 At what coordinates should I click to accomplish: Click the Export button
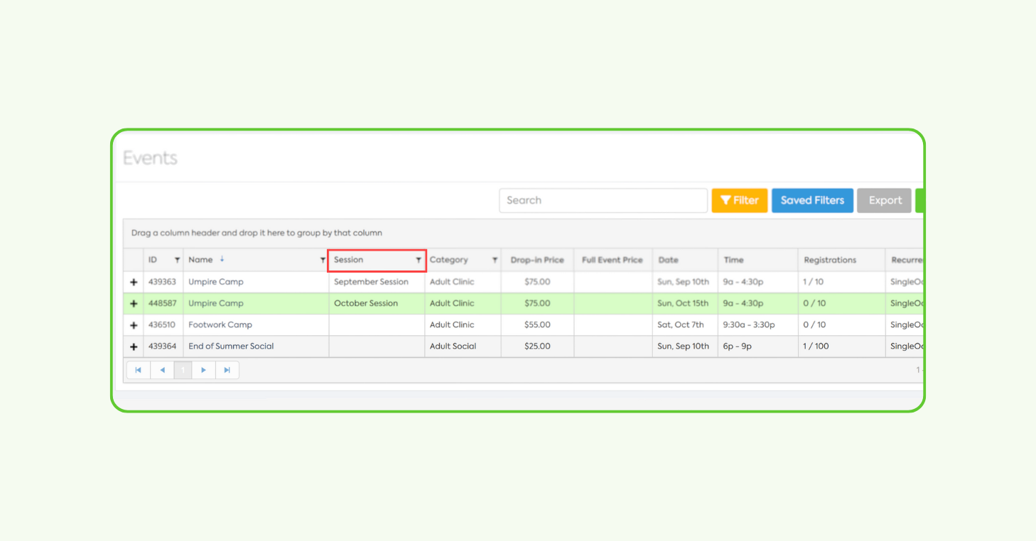tap(885, 200)
